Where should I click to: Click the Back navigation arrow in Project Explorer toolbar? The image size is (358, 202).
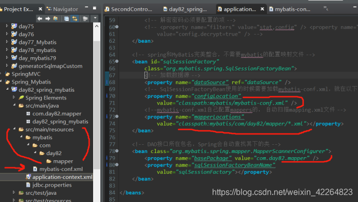point(40,19)
